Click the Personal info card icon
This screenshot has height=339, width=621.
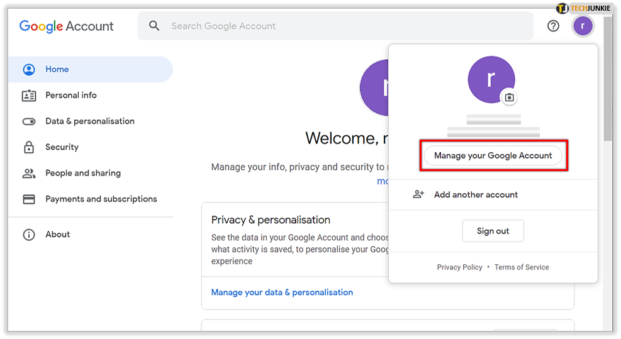29,96
